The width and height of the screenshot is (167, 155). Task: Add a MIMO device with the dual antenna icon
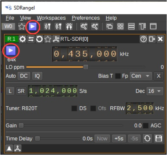click(69, 26)
